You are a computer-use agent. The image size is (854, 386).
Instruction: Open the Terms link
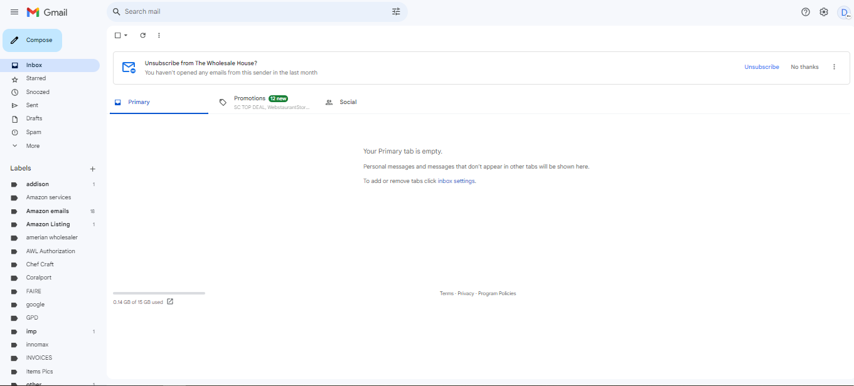tap(447, 294)
